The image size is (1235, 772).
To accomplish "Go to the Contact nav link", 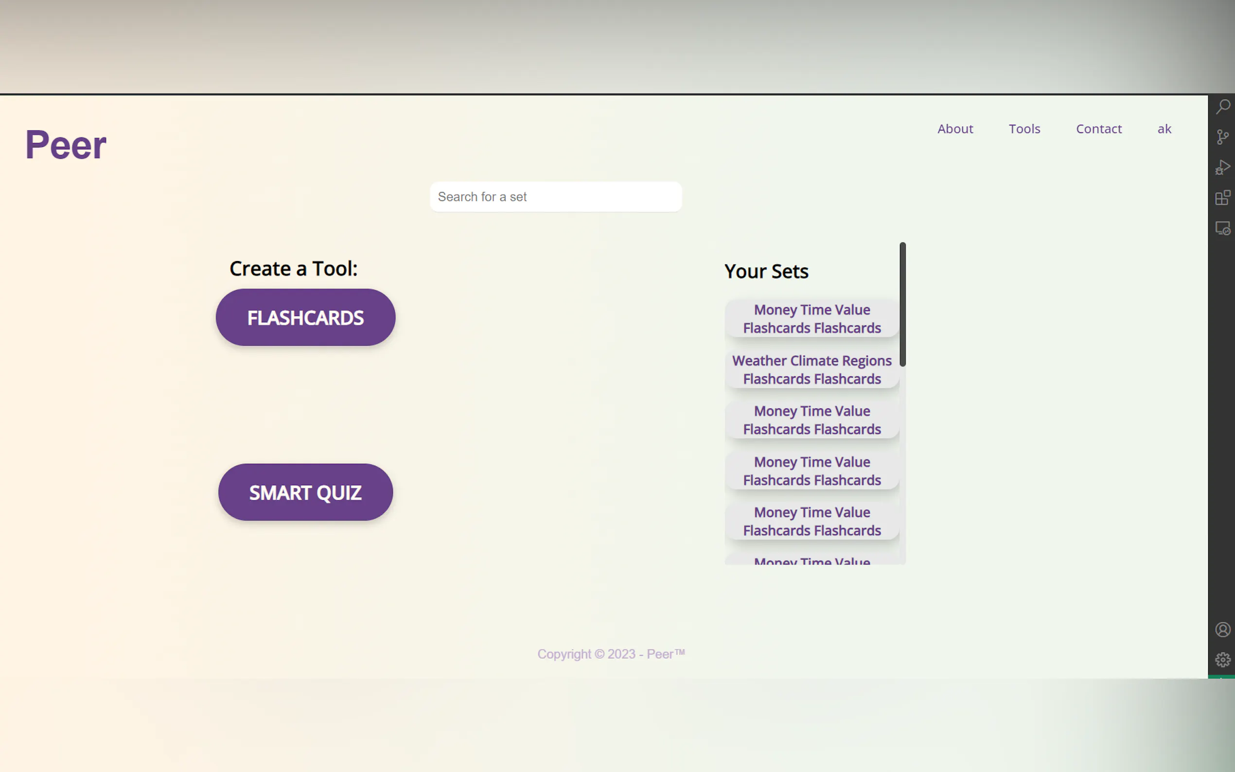I will tap(1099, 129).
